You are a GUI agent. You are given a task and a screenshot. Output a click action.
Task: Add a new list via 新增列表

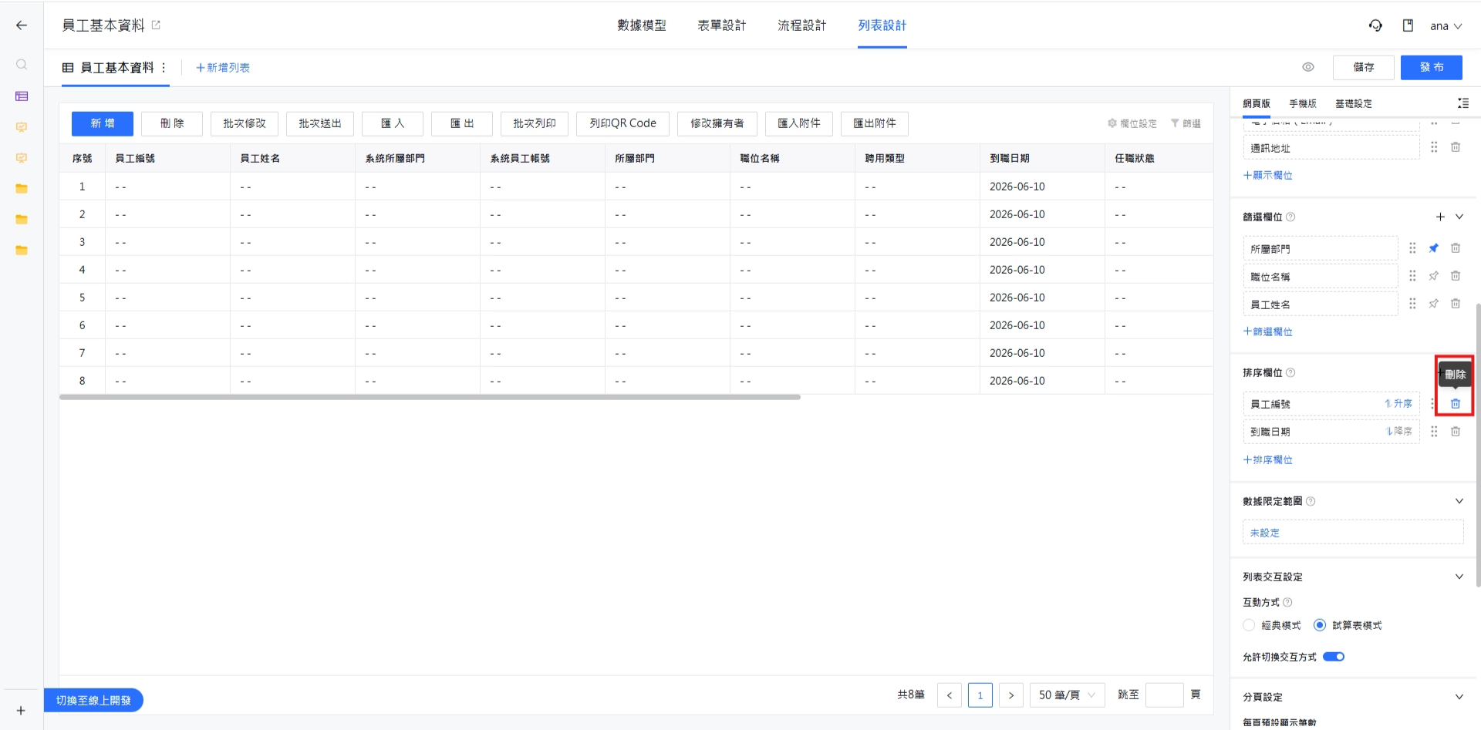pyautogui.click(x=223, y=68)
